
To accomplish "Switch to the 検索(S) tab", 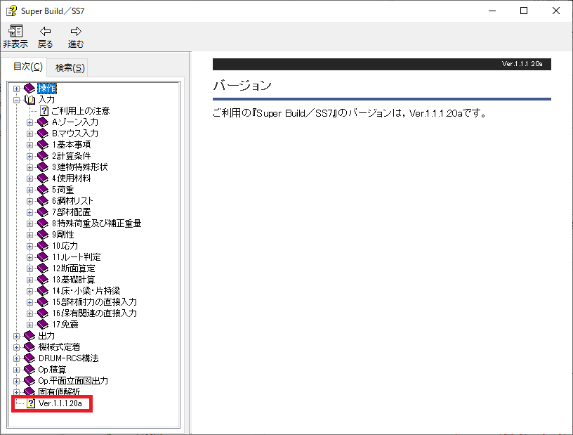I will (70, 67).
